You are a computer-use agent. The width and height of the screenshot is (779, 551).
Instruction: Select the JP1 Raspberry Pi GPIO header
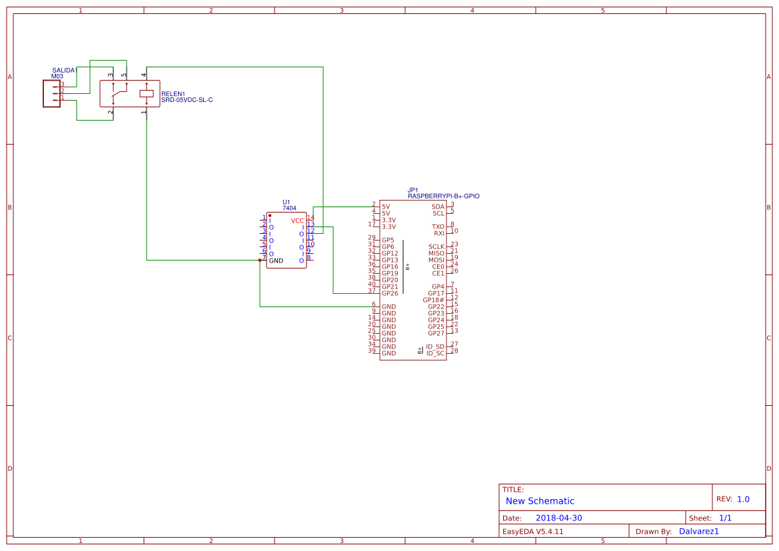point(413,280)
